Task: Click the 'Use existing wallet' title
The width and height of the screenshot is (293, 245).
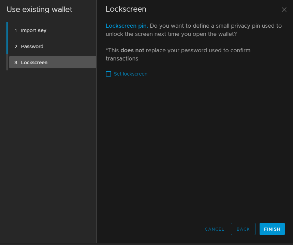Action: click(40, 9)
